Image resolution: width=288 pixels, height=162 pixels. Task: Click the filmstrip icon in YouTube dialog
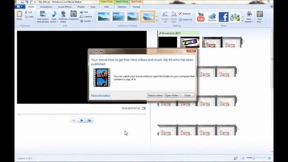tap(102, 77)
